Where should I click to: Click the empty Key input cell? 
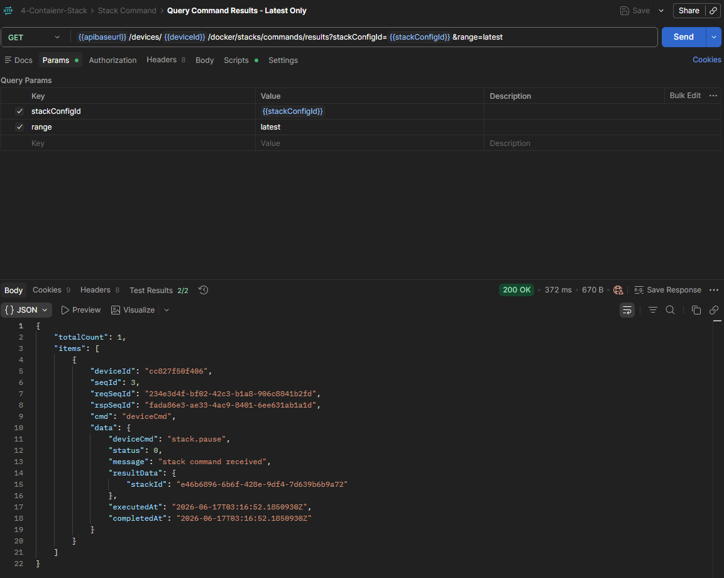(141, 143)
